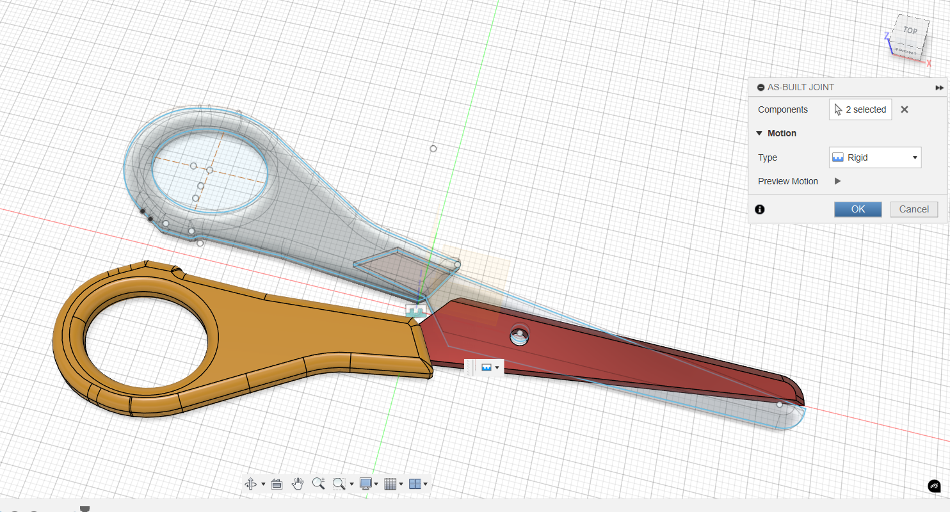
Task: Select the Zoom magnifier with plus-minus
Action: (x=318, y=484)
